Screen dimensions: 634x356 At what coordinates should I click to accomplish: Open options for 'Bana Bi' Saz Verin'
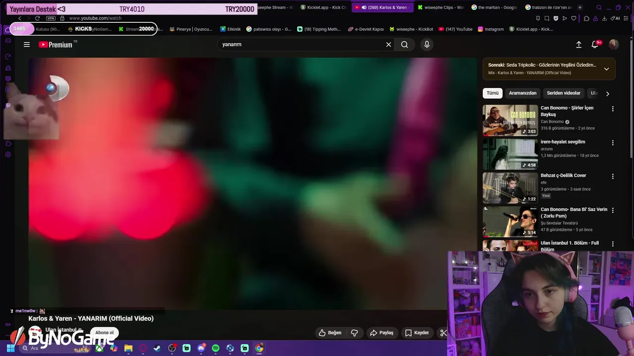click(613, 210)
